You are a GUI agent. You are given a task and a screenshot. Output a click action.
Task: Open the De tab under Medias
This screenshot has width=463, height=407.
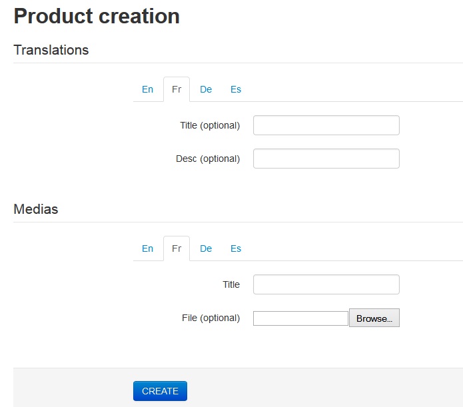coord(206,248)
